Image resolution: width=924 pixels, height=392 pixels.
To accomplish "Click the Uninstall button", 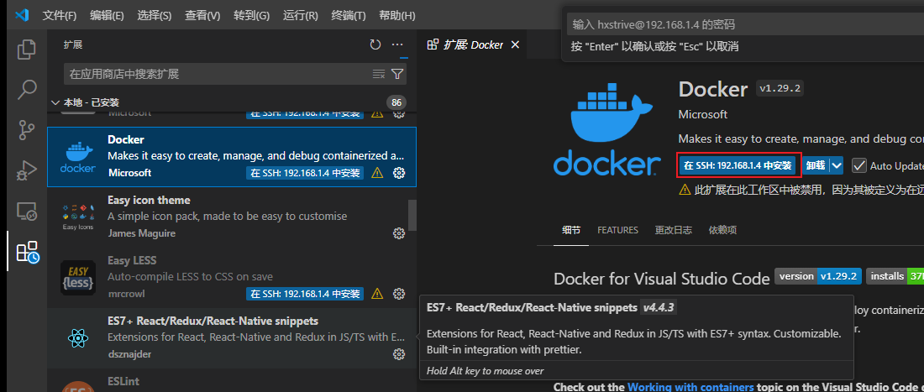I will [816, 165].
